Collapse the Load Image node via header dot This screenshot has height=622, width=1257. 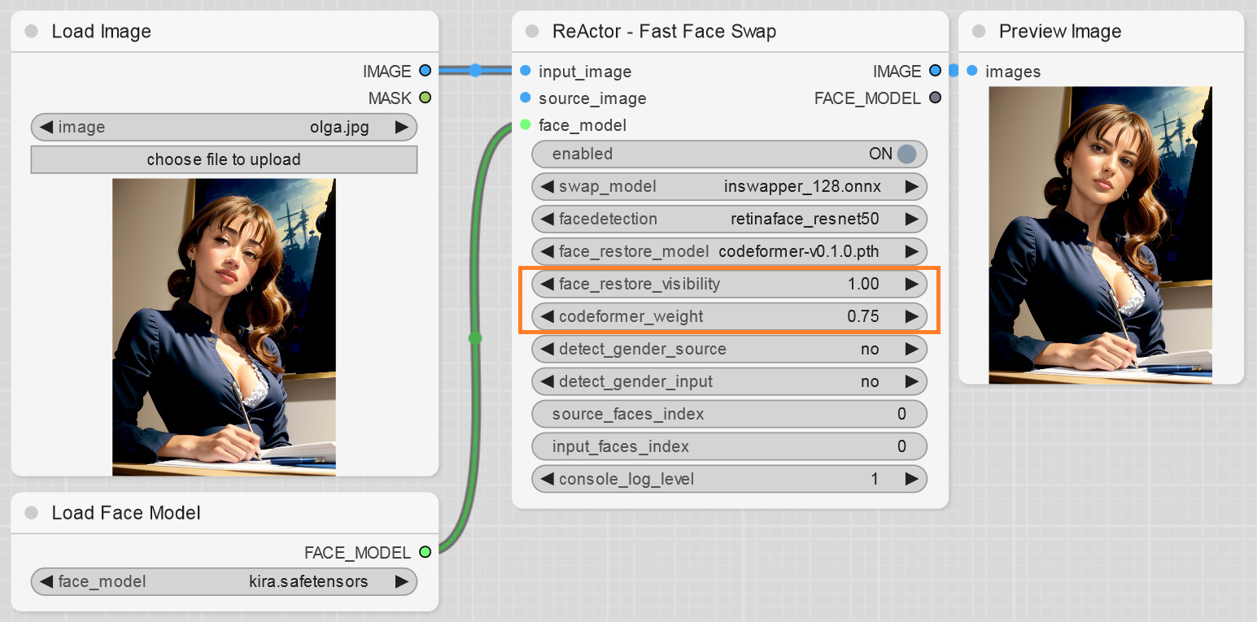(x=31, y=30)
